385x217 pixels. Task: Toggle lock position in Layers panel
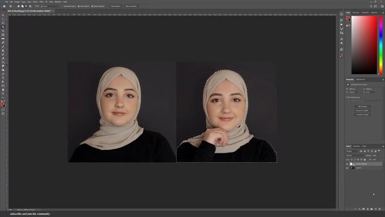pyautogui.click(x=358, y=160)
